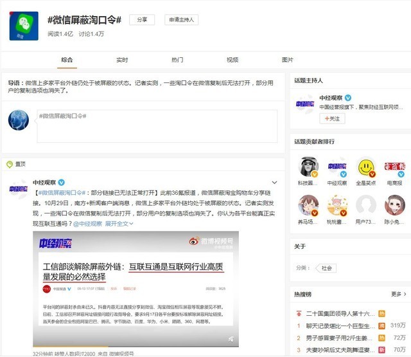Screen dimensions: 411x357
Task: Click 更多 to see more hot searches
Action: pos(398,294)
